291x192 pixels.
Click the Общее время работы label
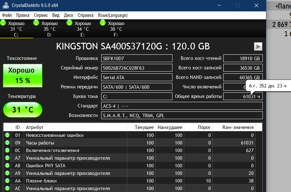tap(198, 96)
